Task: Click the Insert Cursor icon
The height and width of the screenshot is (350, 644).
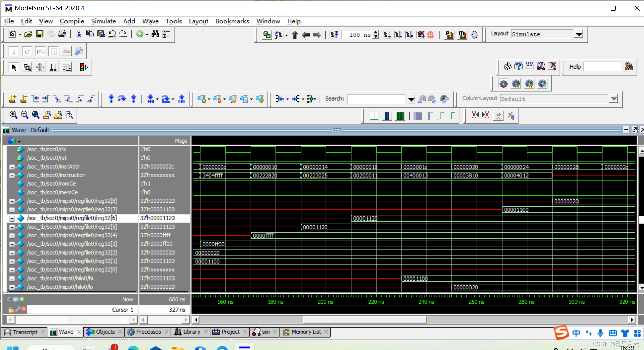Action: 12,99
